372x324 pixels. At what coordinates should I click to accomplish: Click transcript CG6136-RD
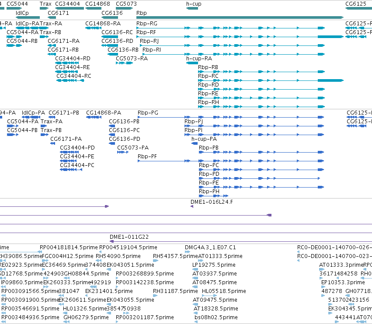click(x=117, y=41)
